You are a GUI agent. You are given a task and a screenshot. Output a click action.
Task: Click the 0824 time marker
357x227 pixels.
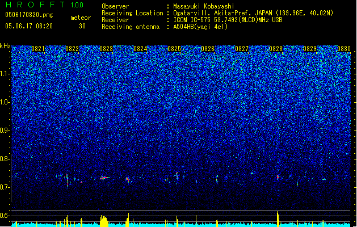pyautogui.click(x=140, y=49)
